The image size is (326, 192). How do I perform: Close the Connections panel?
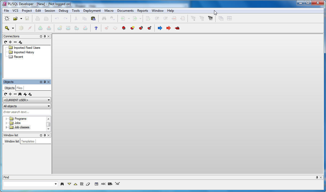click(x=48, y=36)
